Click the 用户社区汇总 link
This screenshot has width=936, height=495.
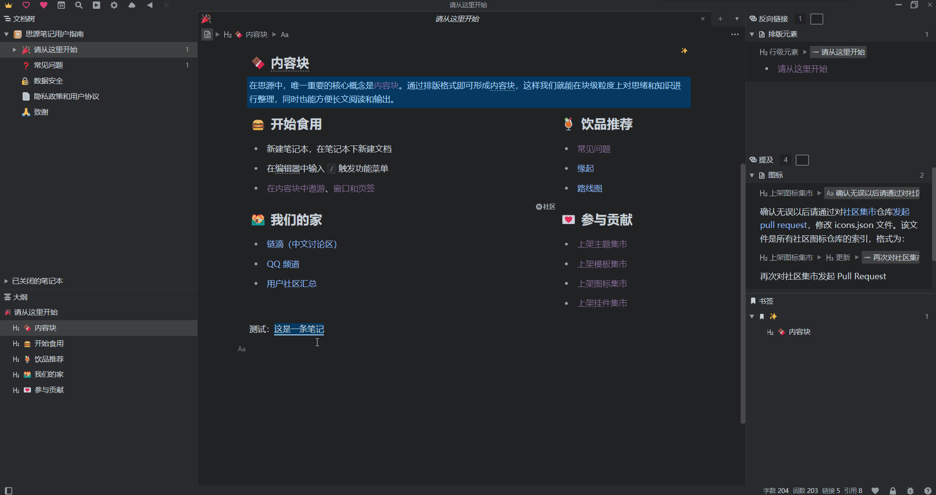[x=291, y=283]
